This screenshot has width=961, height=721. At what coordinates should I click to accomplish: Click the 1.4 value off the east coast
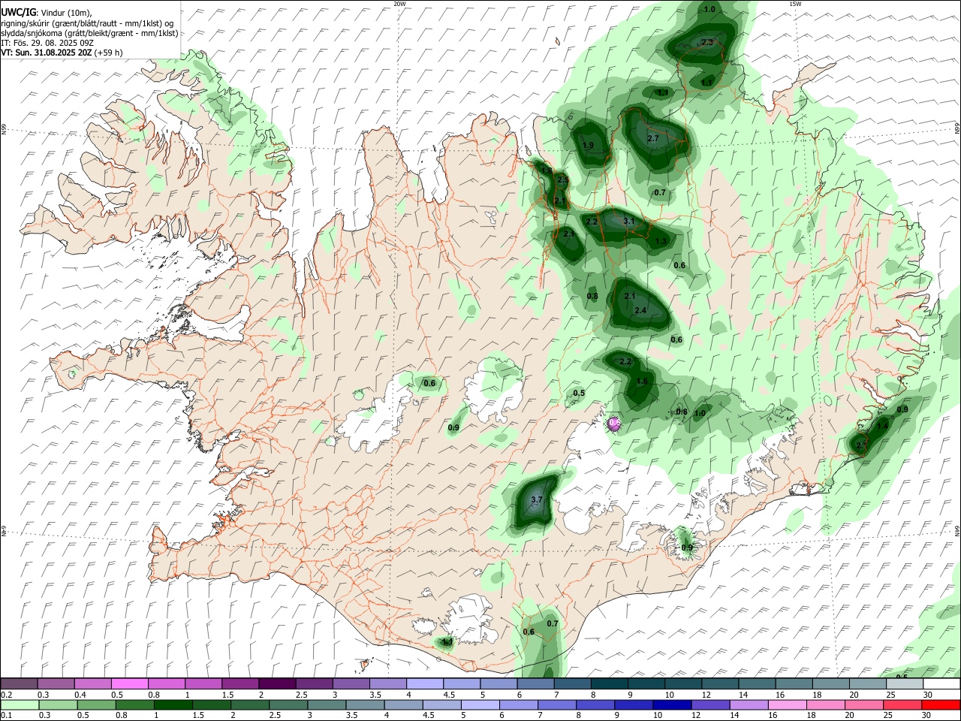click(x=882, y=427)
